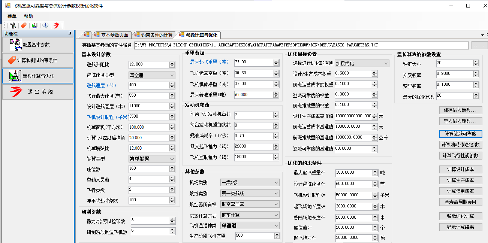This screenshot has width=488, height=243.
Task: Click 退出系统 in the sidebar
Action: [x=37, y=92]
